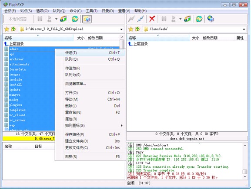Sort left pane by the 名称 column header

tap(38, 38)
